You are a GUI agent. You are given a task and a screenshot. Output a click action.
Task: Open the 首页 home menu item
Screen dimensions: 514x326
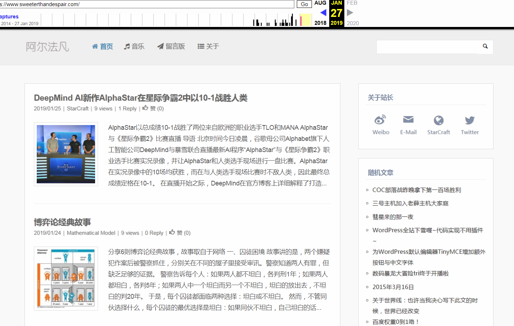pyautogui.click(x=103, y=46)
